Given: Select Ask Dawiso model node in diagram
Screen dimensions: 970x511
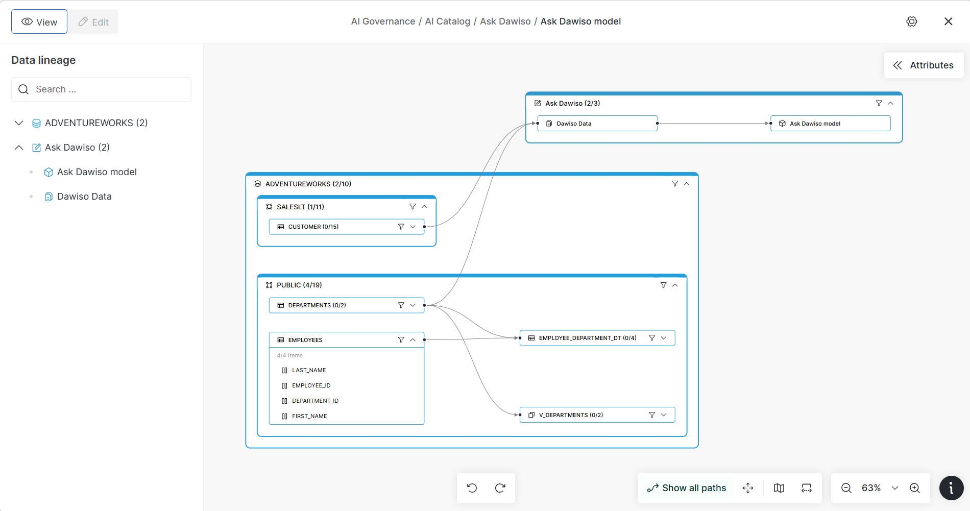Looking at the screenshot, I should point(831,124).
